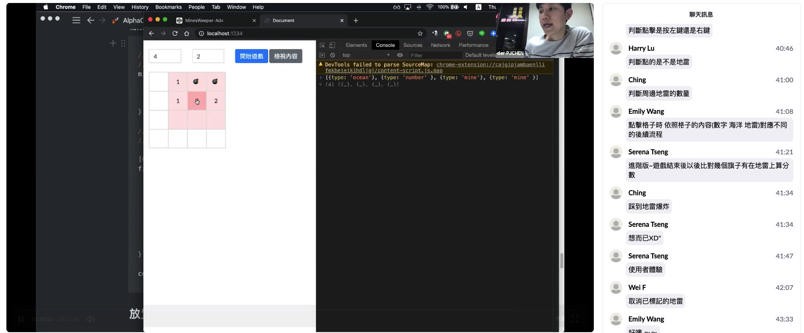The image size is (804, 333).
Task: Click back arrow in background AlphaC window
Action: tap(91, 20)
